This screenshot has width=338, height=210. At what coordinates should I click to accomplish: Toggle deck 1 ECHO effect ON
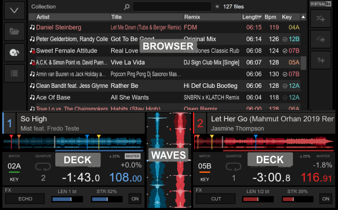[135, 199]
